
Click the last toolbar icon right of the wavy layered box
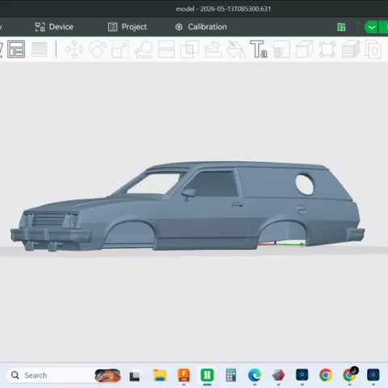click(373, 49)
